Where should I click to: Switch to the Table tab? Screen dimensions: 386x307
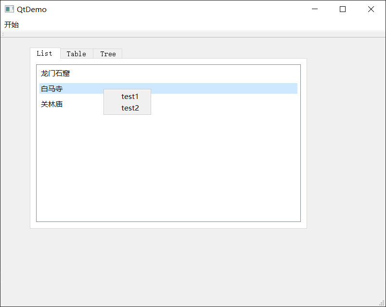click(77, 53)
